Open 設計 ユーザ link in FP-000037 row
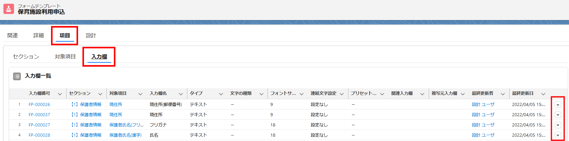569x141 pixels. point(483,115)
